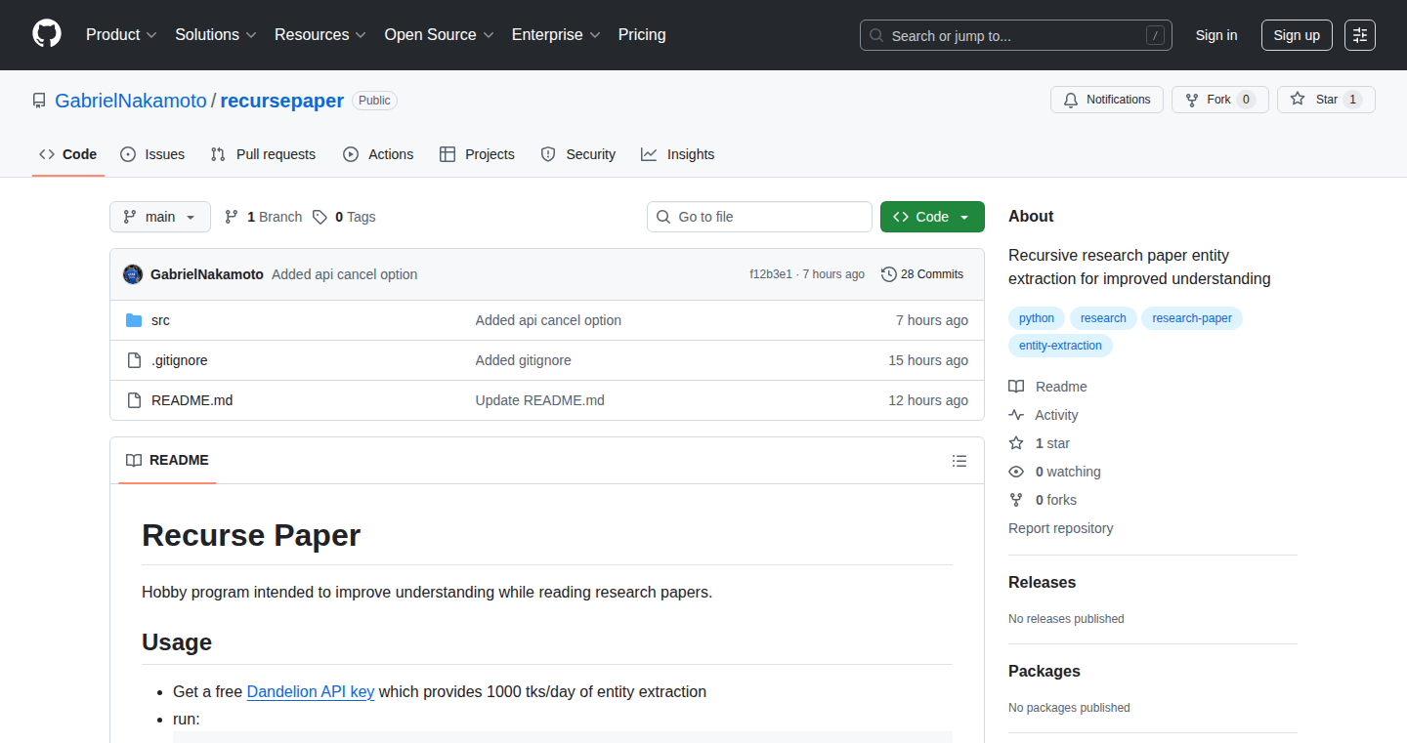
Task: Open the README.md file name
Action: pyautogui.click(x=192, y=400)
